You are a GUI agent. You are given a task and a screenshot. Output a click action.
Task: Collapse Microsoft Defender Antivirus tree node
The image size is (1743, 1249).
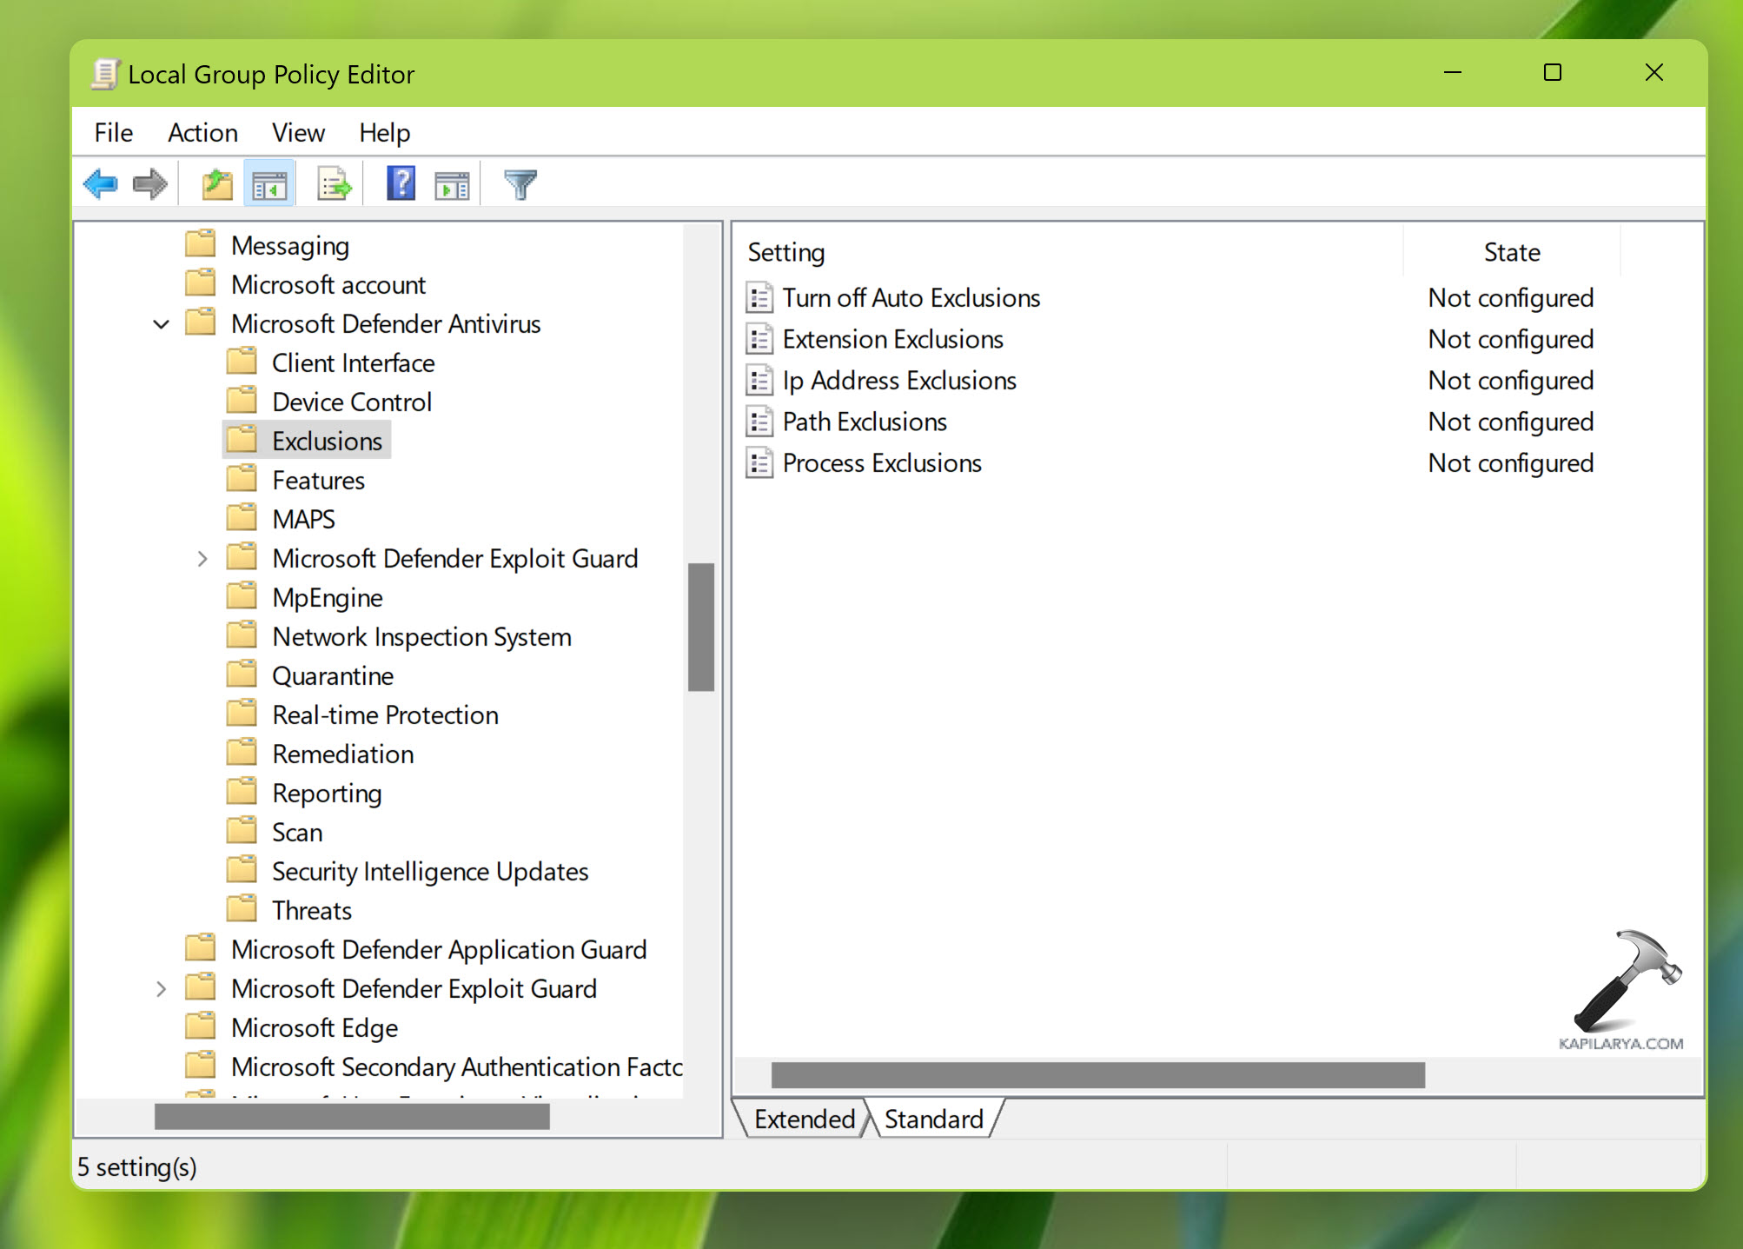click(162, 324)
